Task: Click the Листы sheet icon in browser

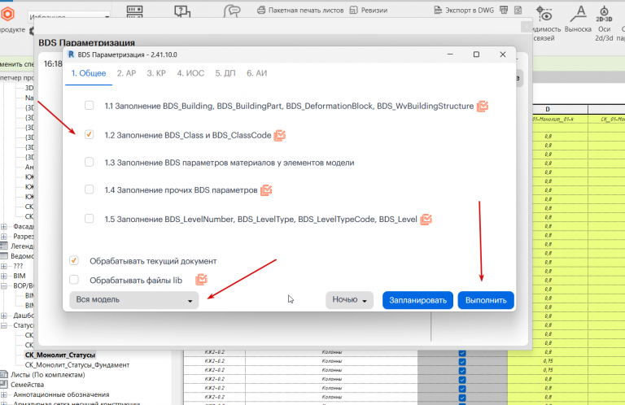Action: tap(4, 374)
